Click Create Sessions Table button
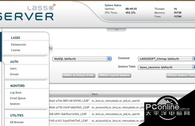The height and width of the screenshot is (126, 195). pos(181,75)
